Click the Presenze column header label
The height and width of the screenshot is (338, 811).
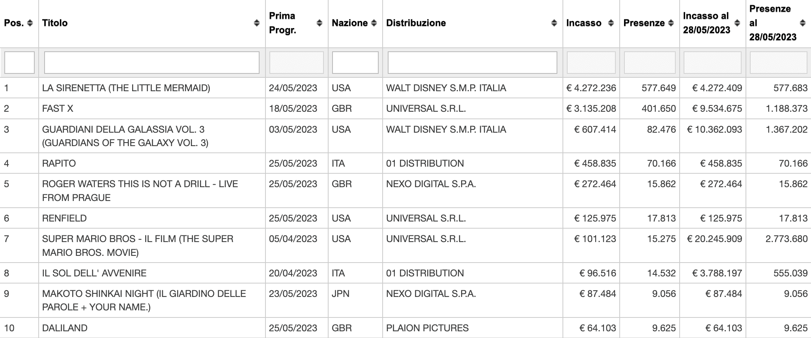[644, 23]
